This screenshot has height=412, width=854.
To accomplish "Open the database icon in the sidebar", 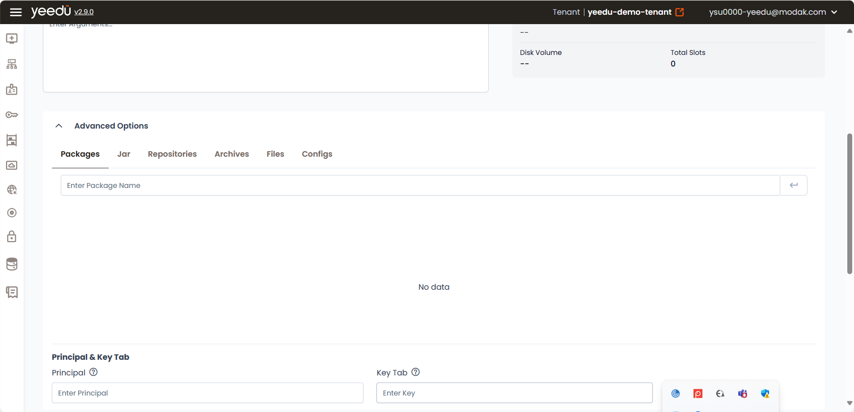I will (x=12, y=264).
